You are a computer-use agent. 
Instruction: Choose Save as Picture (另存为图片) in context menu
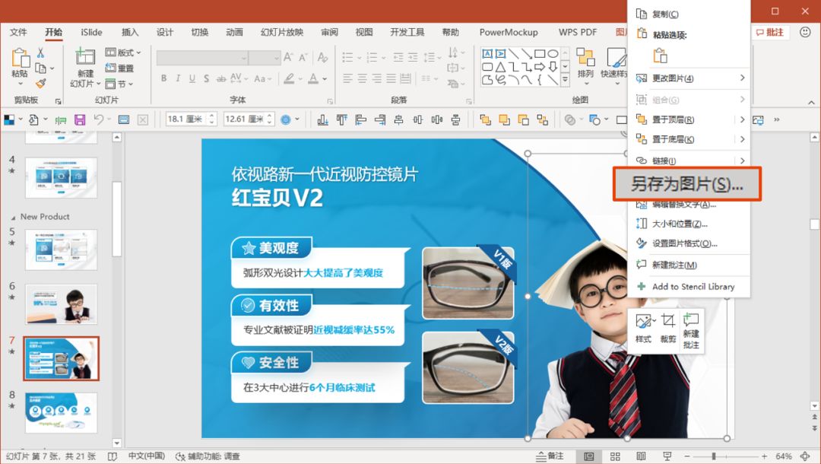(x=687, y=184)
